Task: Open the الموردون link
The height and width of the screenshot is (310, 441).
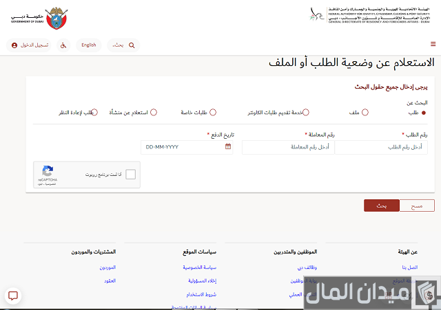Action: pyautogui.click(x=107, y=267)
